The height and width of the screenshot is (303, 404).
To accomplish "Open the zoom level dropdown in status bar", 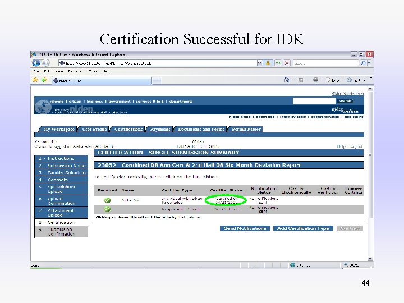I will [x=365, y=265].
